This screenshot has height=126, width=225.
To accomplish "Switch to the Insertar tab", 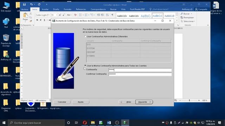I will click(x=45, y=9).
